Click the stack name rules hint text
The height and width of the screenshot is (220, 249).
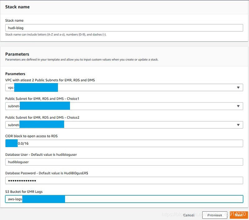[x=56, y=34]
